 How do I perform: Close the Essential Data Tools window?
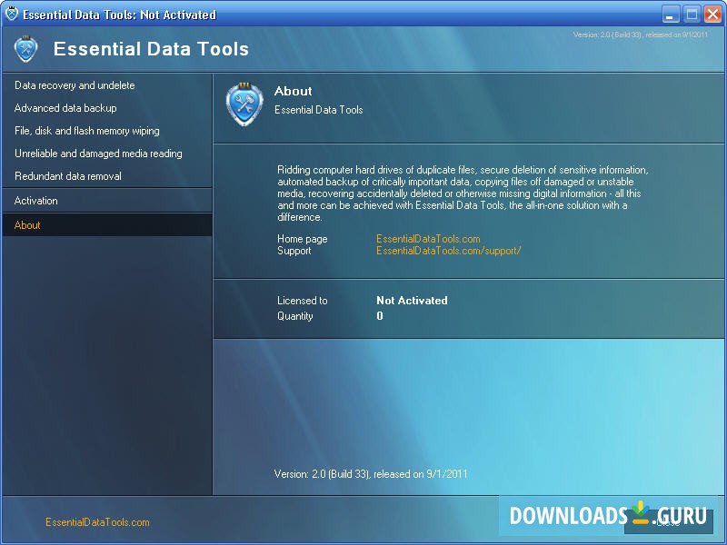pos(713,15)
